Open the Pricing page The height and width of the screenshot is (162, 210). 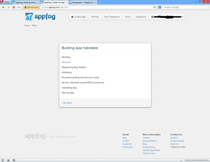click(x=95, y=17)
